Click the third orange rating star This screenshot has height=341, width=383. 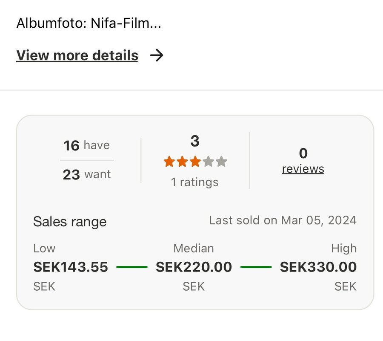[x=195, y=162]
